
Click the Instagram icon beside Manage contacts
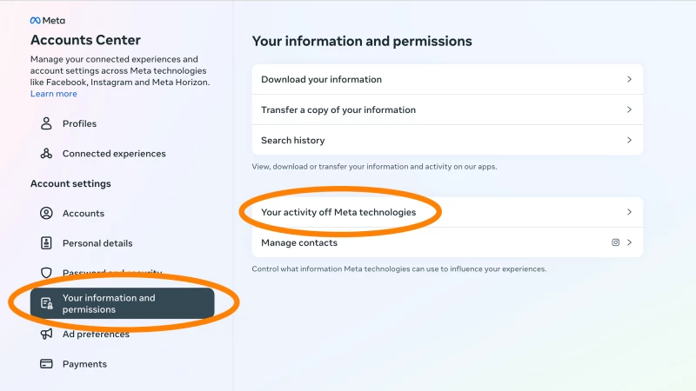pyautogui.click(x=615, y=243)
